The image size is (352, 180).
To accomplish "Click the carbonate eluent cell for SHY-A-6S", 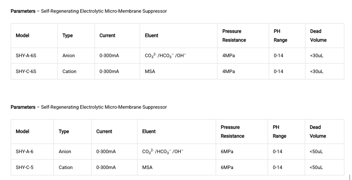I will tap(165, 56).
